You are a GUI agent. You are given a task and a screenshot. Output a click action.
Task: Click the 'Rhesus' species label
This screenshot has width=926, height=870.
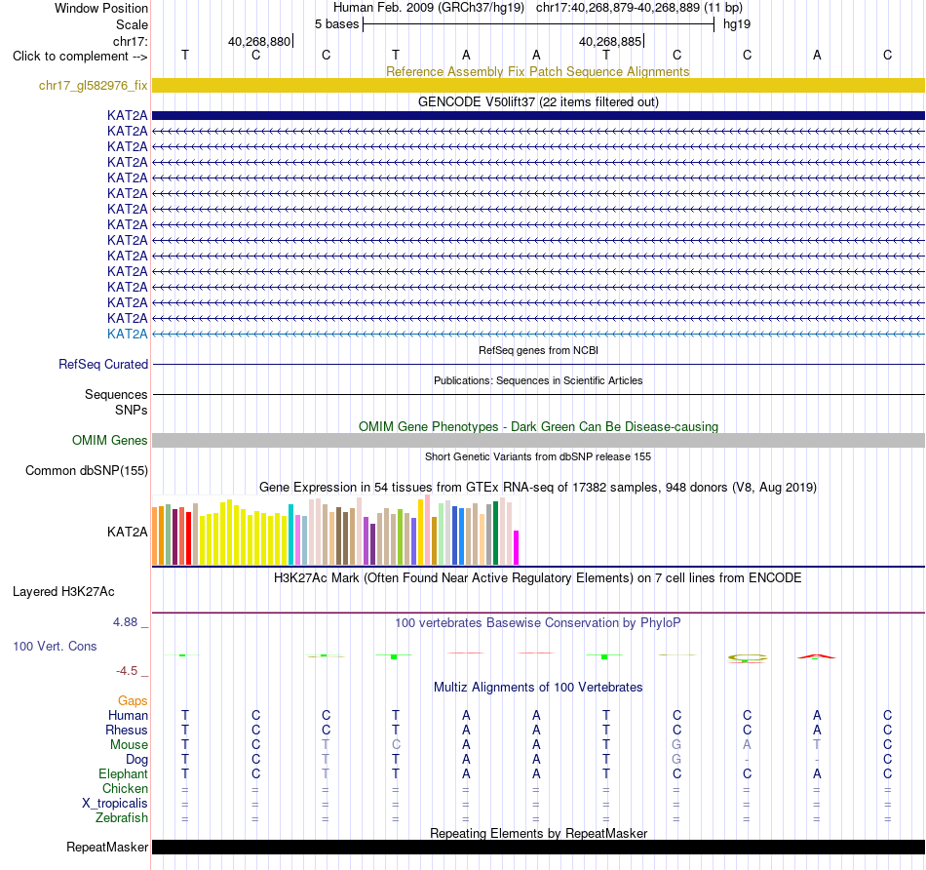click(127, 731)
